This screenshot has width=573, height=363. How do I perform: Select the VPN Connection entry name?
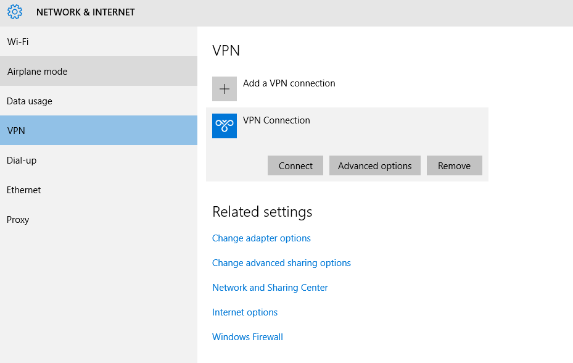coord(276,120)
